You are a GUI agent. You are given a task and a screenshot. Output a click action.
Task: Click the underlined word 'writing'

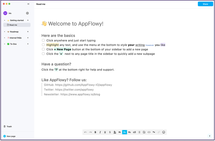(140, 45)
